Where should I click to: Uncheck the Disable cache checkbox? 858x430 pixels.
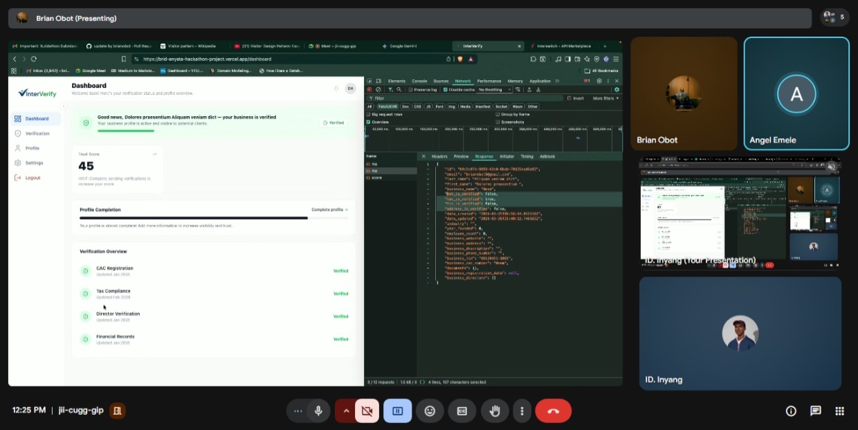446,89
